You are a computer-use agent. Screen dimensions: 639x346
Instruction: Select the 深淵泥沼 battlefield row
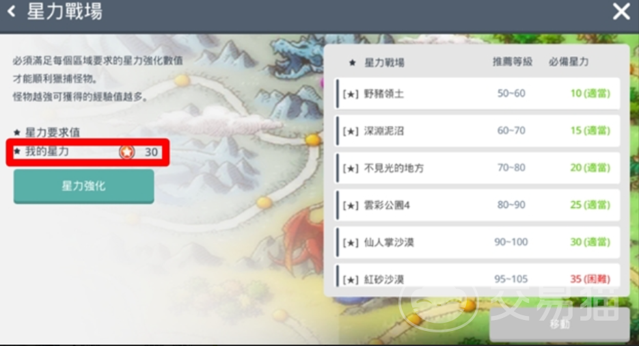pyautogui.click(x=477, y=131)
